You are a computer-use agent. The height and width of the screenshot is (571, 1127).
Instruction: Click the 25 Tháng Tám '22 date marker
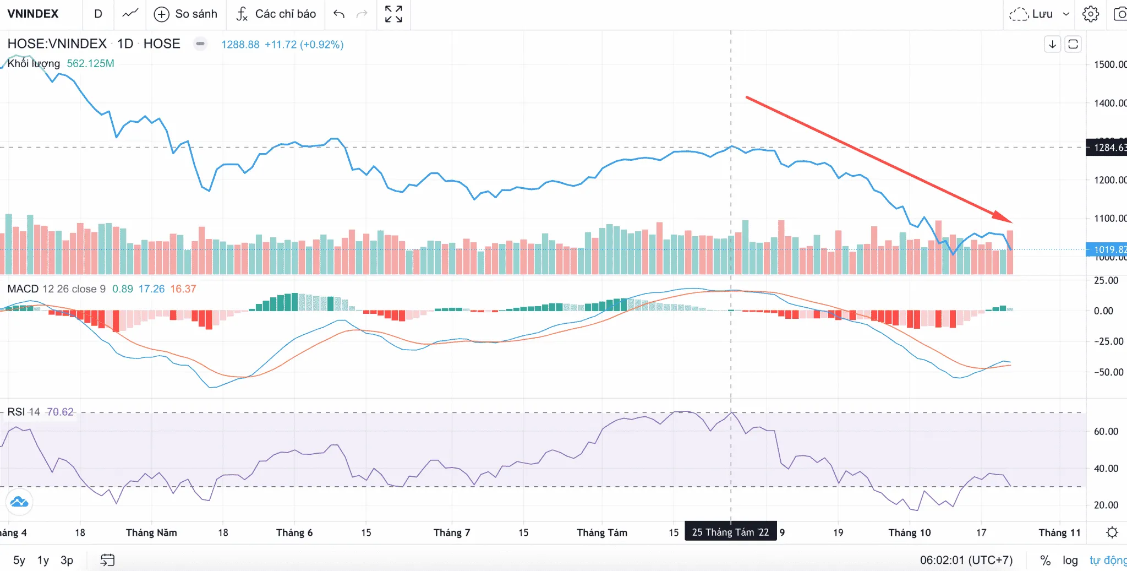click(x=730, y=532)
